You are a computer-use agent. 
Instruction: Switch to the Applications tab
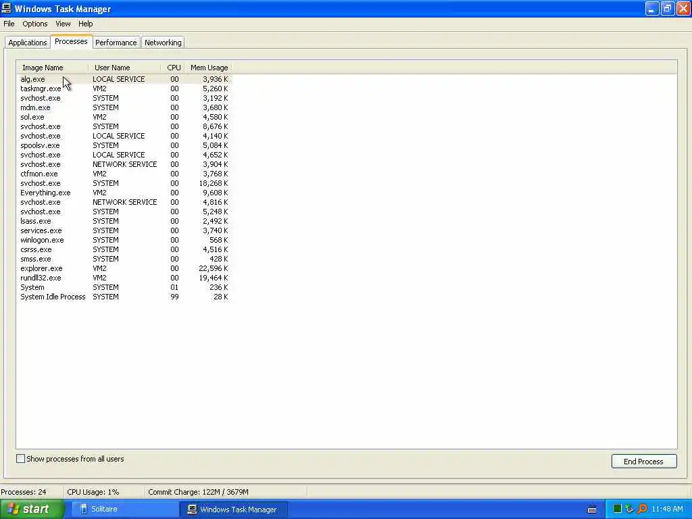coord(27,43)
